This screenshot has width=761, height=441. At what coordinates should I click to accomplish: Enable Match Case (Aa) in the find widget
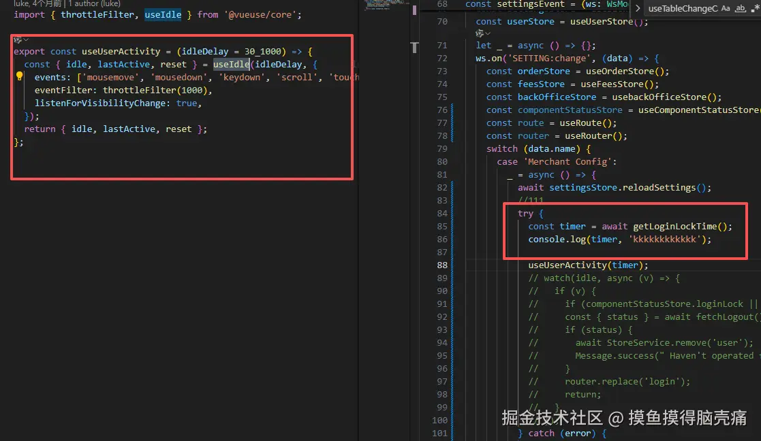725,8
